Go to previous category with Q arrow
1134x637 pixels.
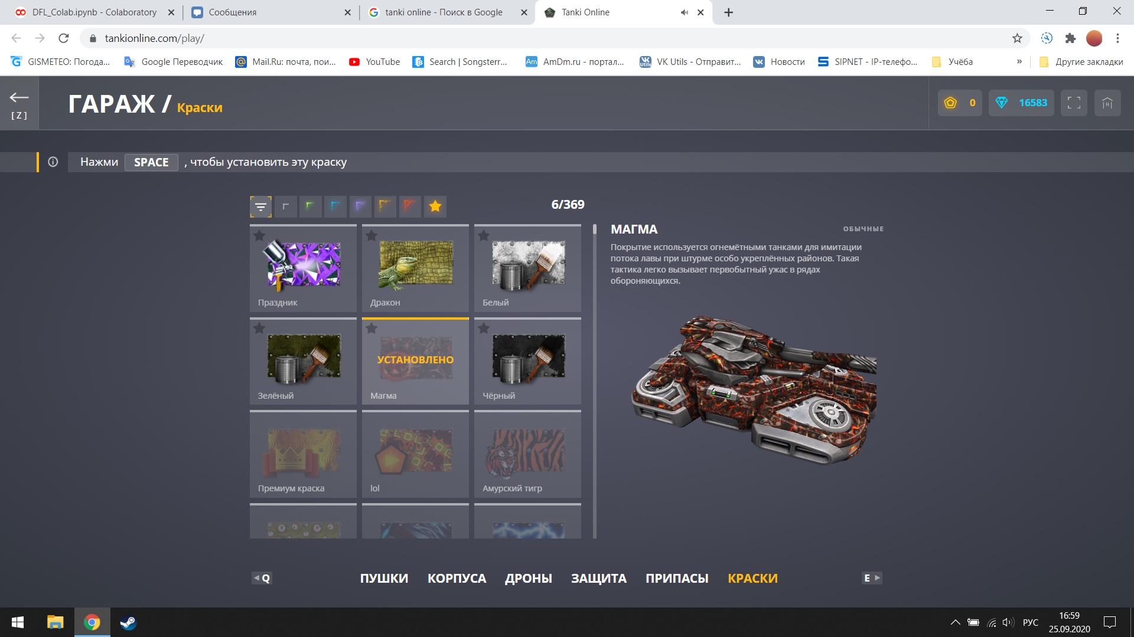[x=262, y=578]
